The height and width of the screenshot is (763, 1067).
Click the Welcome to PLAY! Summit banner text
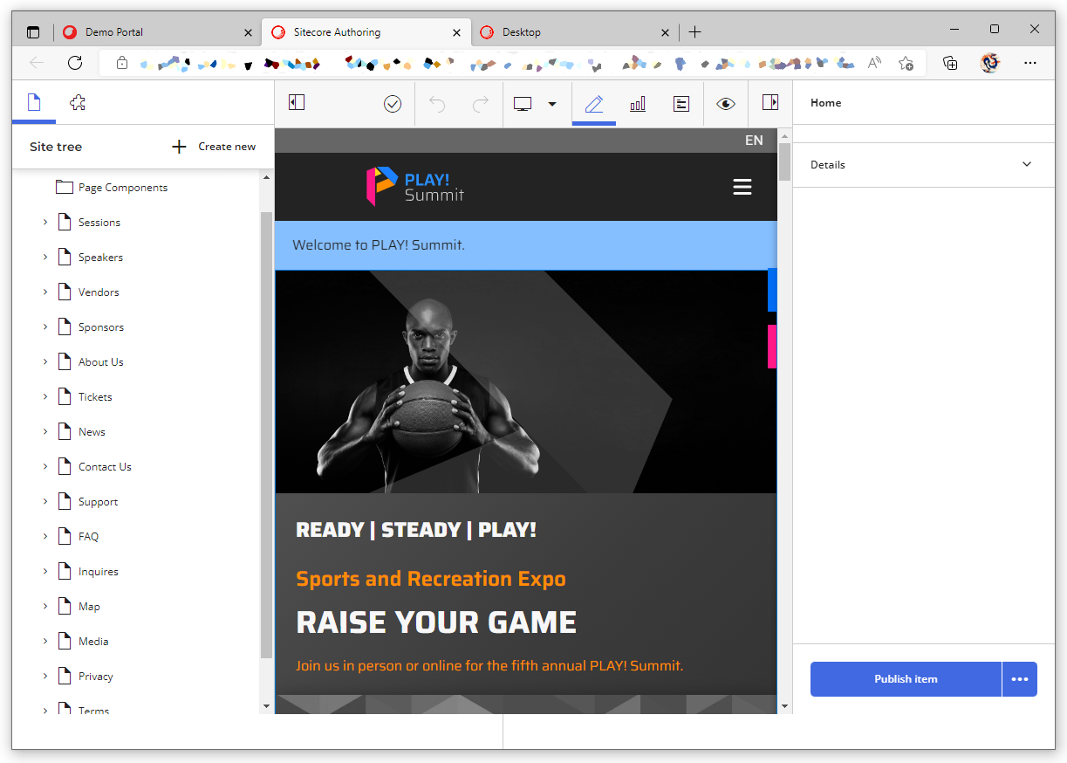[x=379, y=245]
